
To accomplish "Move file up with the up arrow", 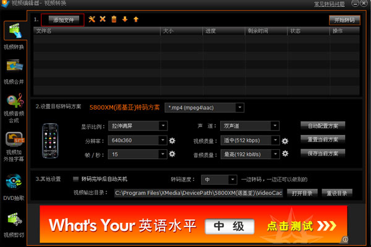I will (136, 19).
